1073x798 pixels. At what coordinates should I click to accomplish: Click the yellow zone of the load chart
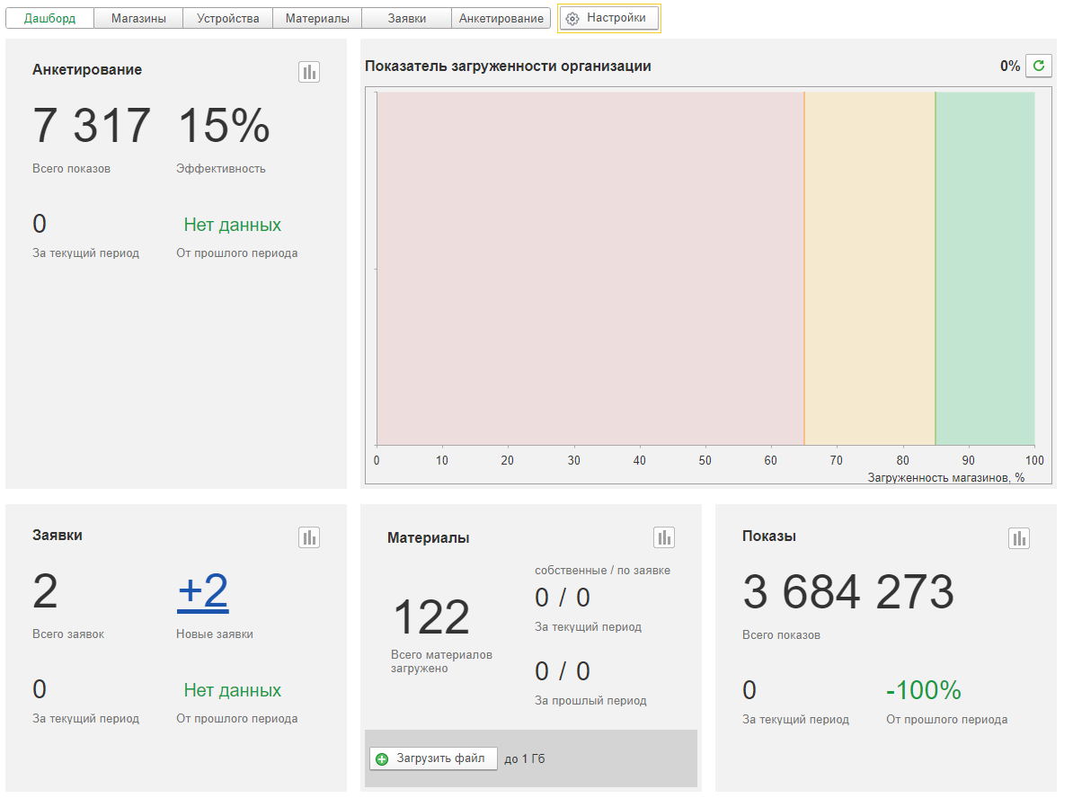tap(870, 269)
